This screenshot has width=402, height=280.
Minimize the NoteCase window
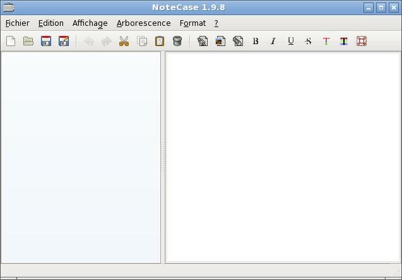point(369,8)
